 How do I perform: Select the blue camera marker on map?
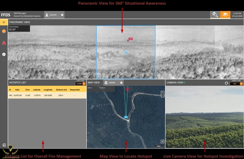(126, 117)
